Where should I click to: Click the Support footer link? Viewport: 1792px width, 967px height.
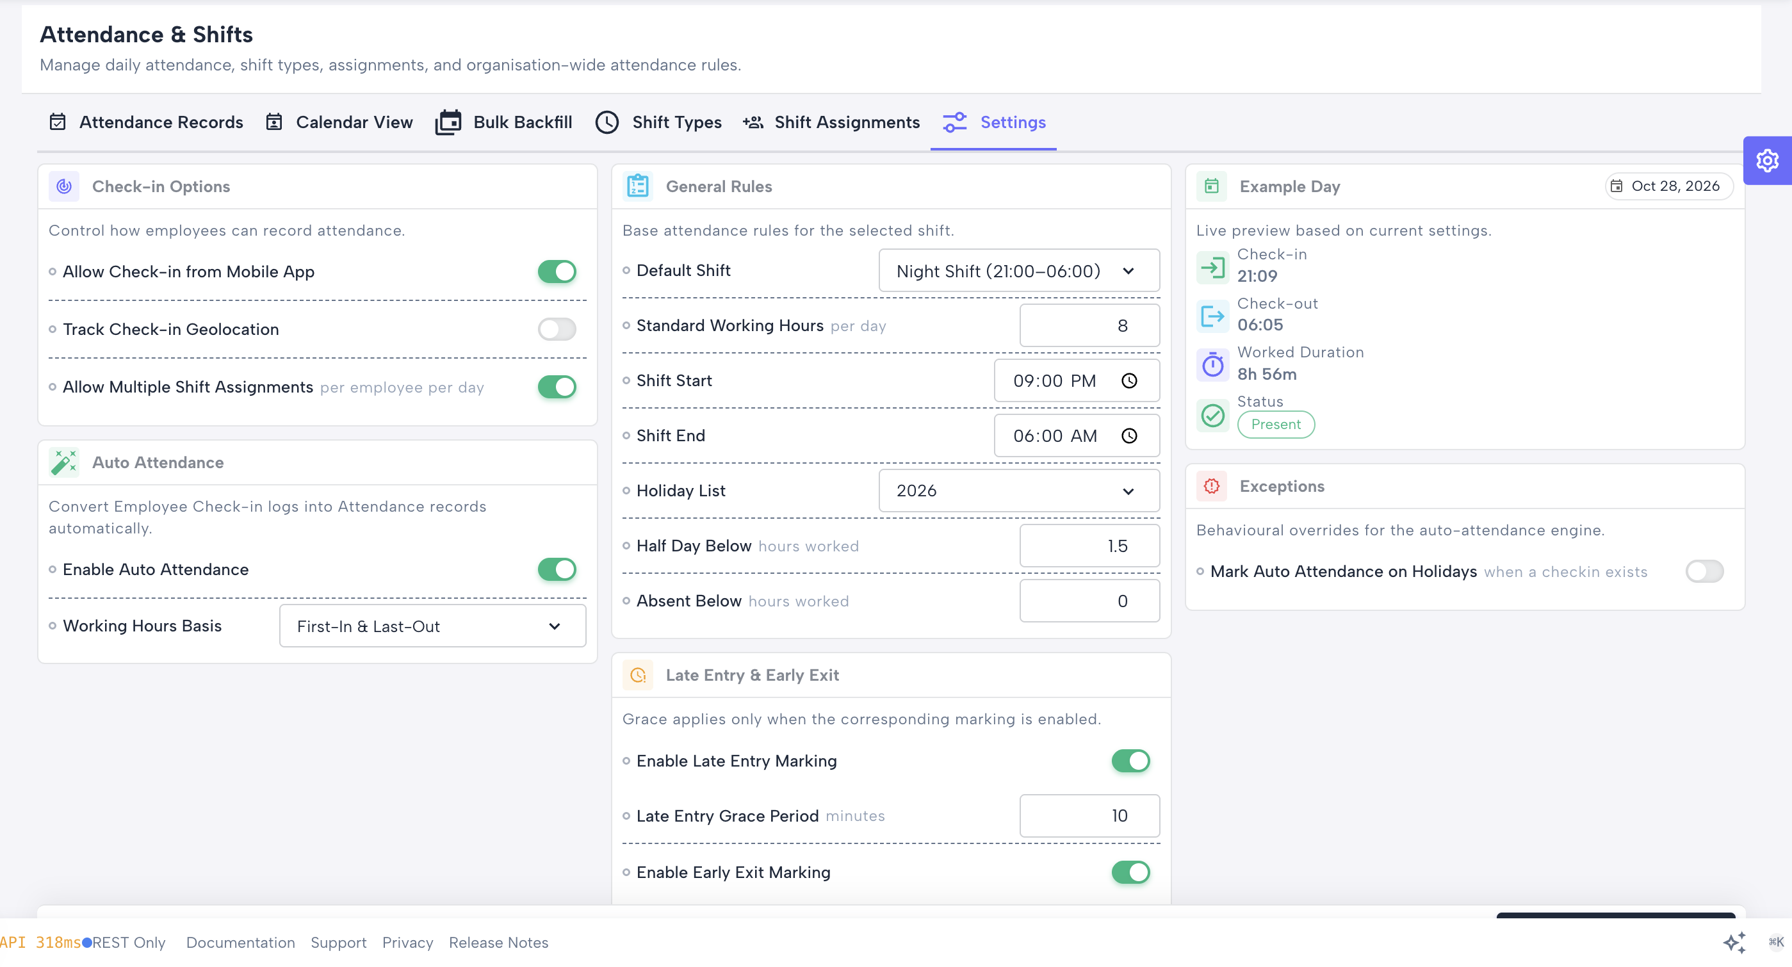(x=339, y=943)
